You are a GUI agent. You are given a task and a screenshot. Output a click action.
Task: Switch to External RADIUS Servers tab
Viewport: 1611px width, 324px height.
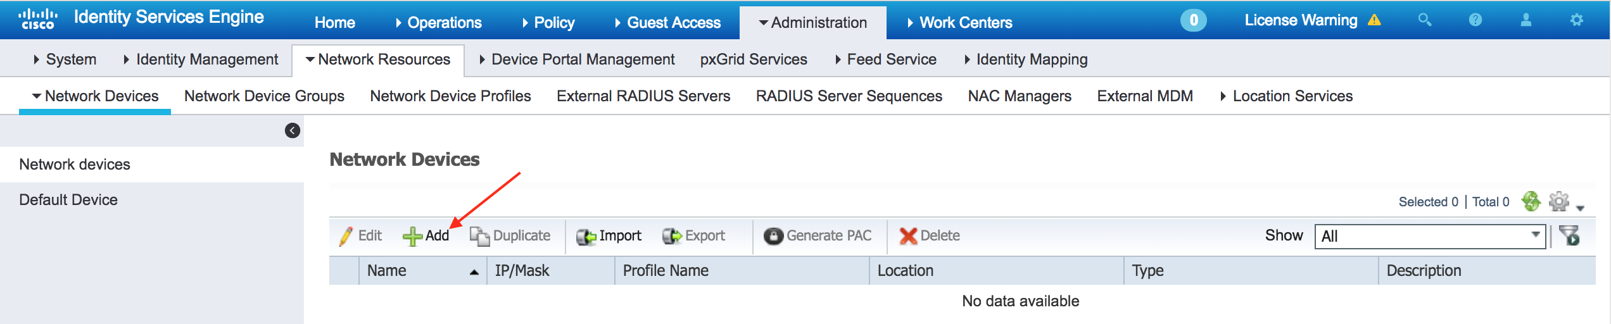point(643,96)
